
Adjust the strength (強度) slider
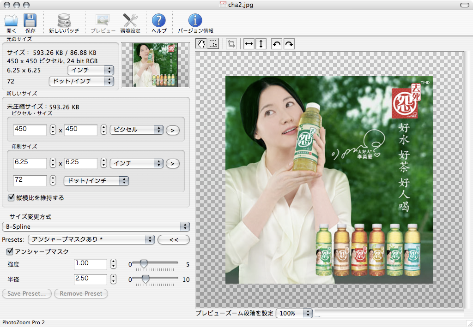point(144,264)
